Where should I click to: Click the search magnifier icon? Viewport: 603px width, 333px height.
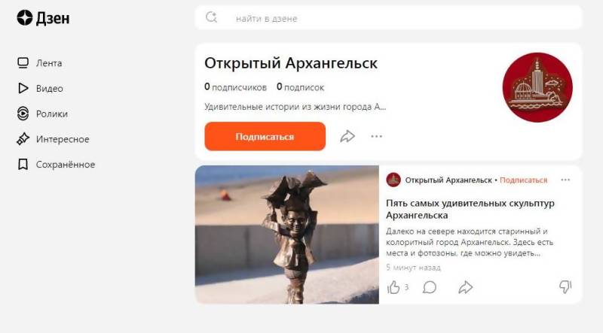(211, 17)
